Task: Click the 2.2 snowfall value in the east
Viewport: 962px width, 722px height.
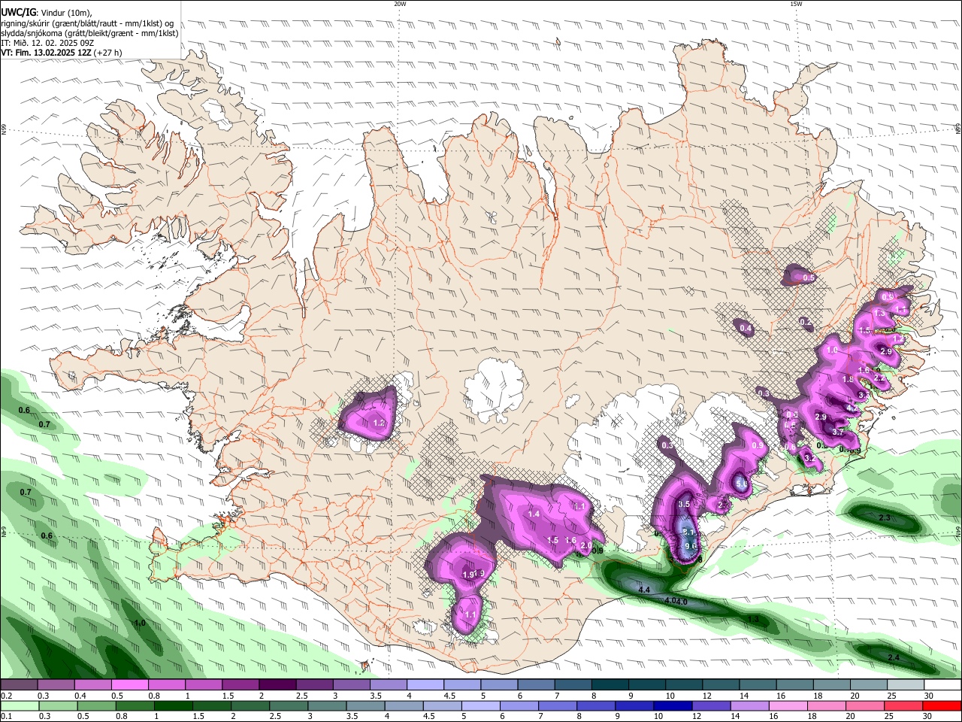Action: click(x=879, y=378)
